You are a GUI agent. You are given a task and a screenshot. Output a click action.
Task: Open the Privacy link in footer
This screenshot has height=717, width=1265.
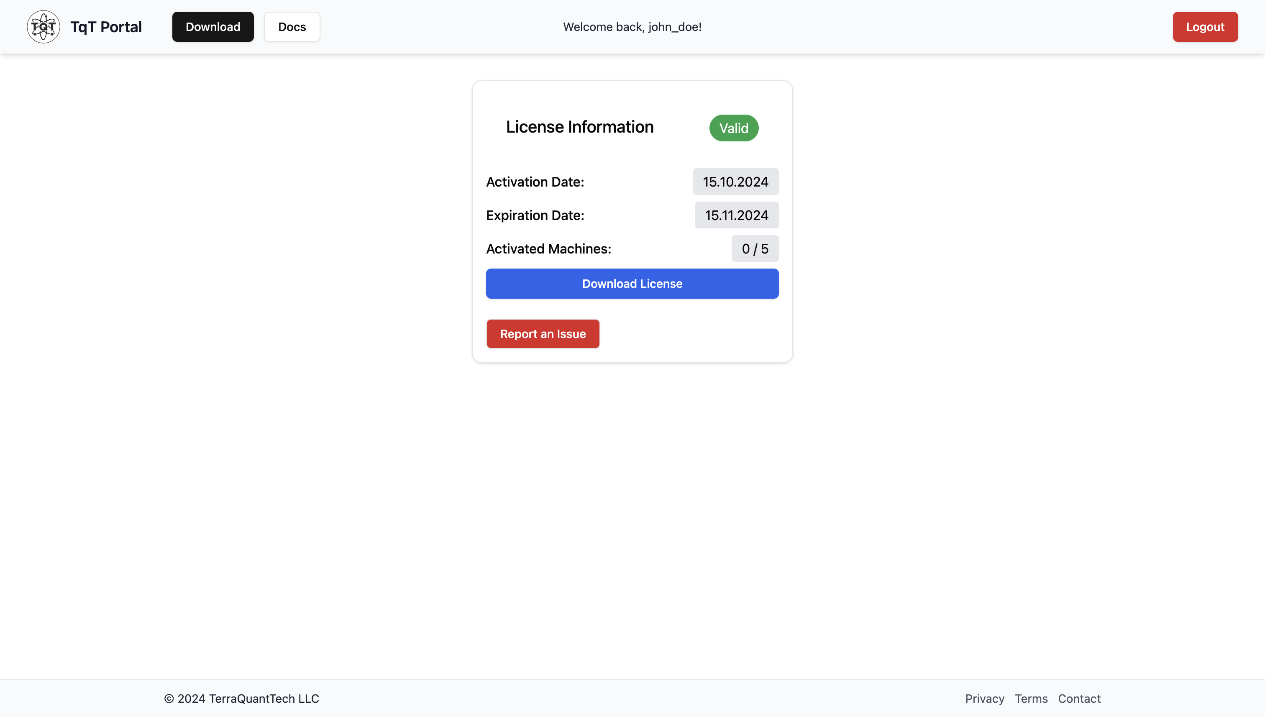(x=984, y=698)
